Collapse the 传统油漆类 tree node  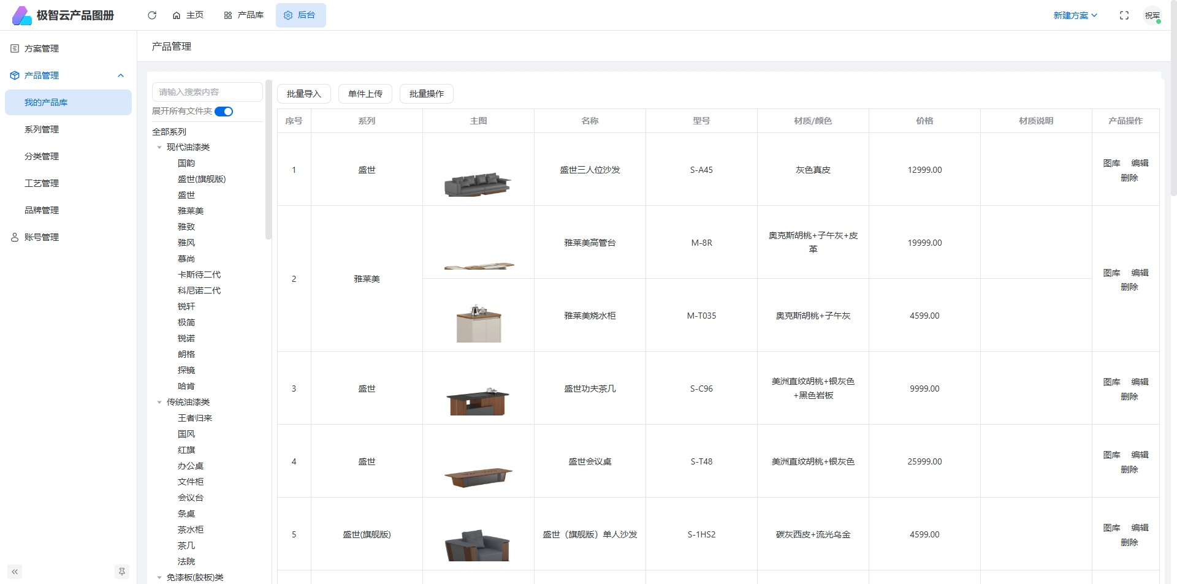click(x=159, y=403)
